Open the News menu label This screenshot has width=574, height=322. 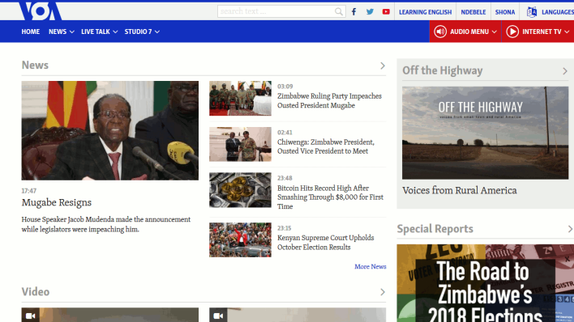[58, 32]
